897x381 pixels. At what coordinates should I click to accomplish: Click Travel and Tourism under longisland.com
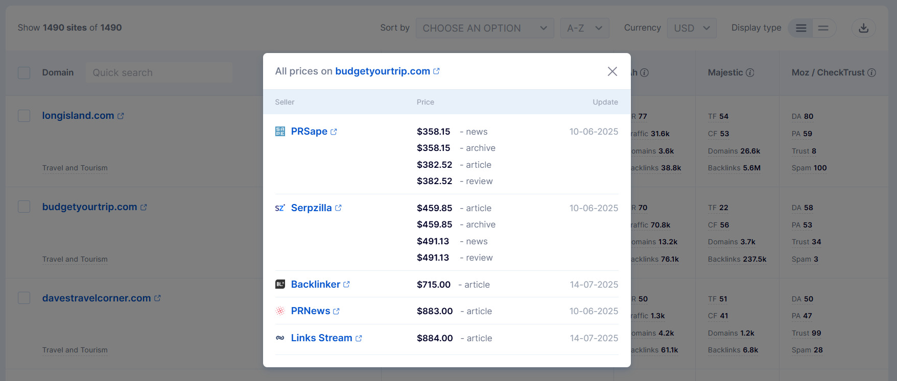pos(75,168)
